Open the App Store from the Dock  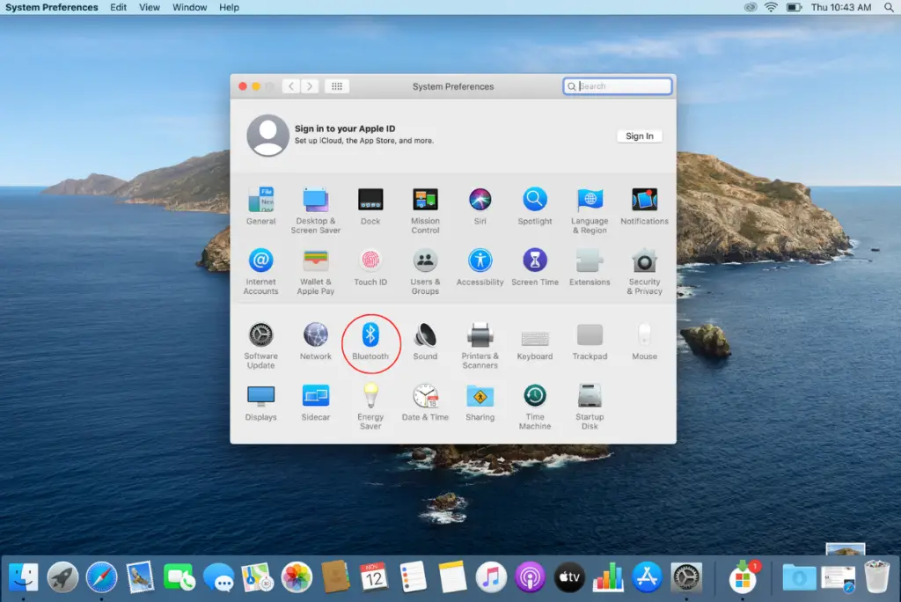[647, 576]
